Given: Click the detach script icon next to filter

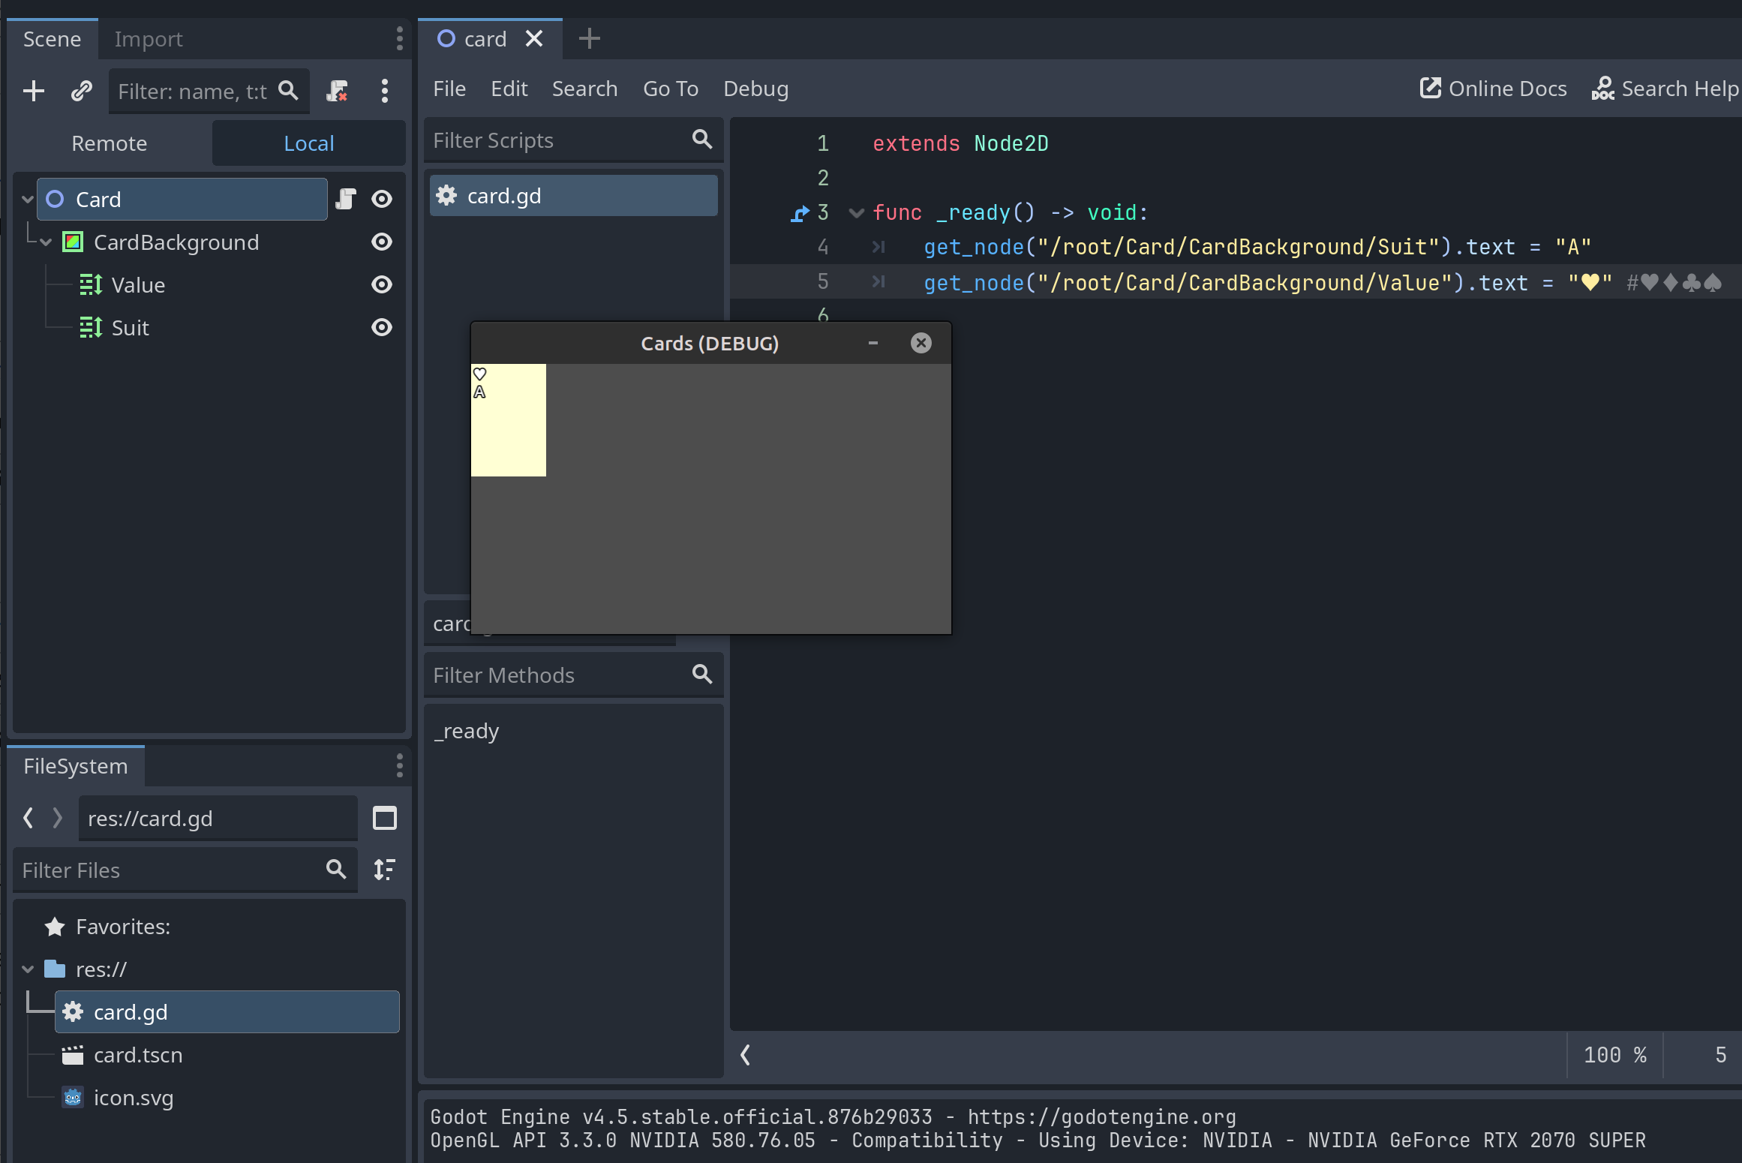Looking at the screenshot, I should [x=337, y=91].
